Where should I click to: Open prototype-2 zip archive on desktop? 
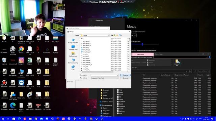[47, 73]
